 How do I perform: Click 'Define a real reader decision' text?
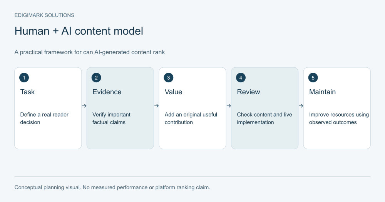coord(44,118)
